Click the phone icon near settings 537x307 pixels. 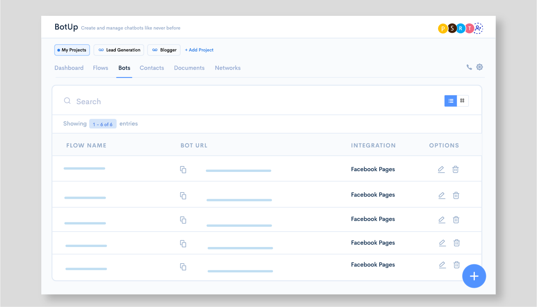469,67
